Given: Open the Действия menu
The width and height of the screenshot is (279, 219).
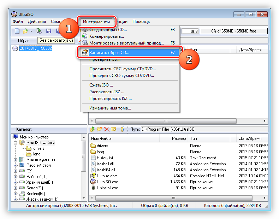Looking at the screenshot, I should 37,22.
